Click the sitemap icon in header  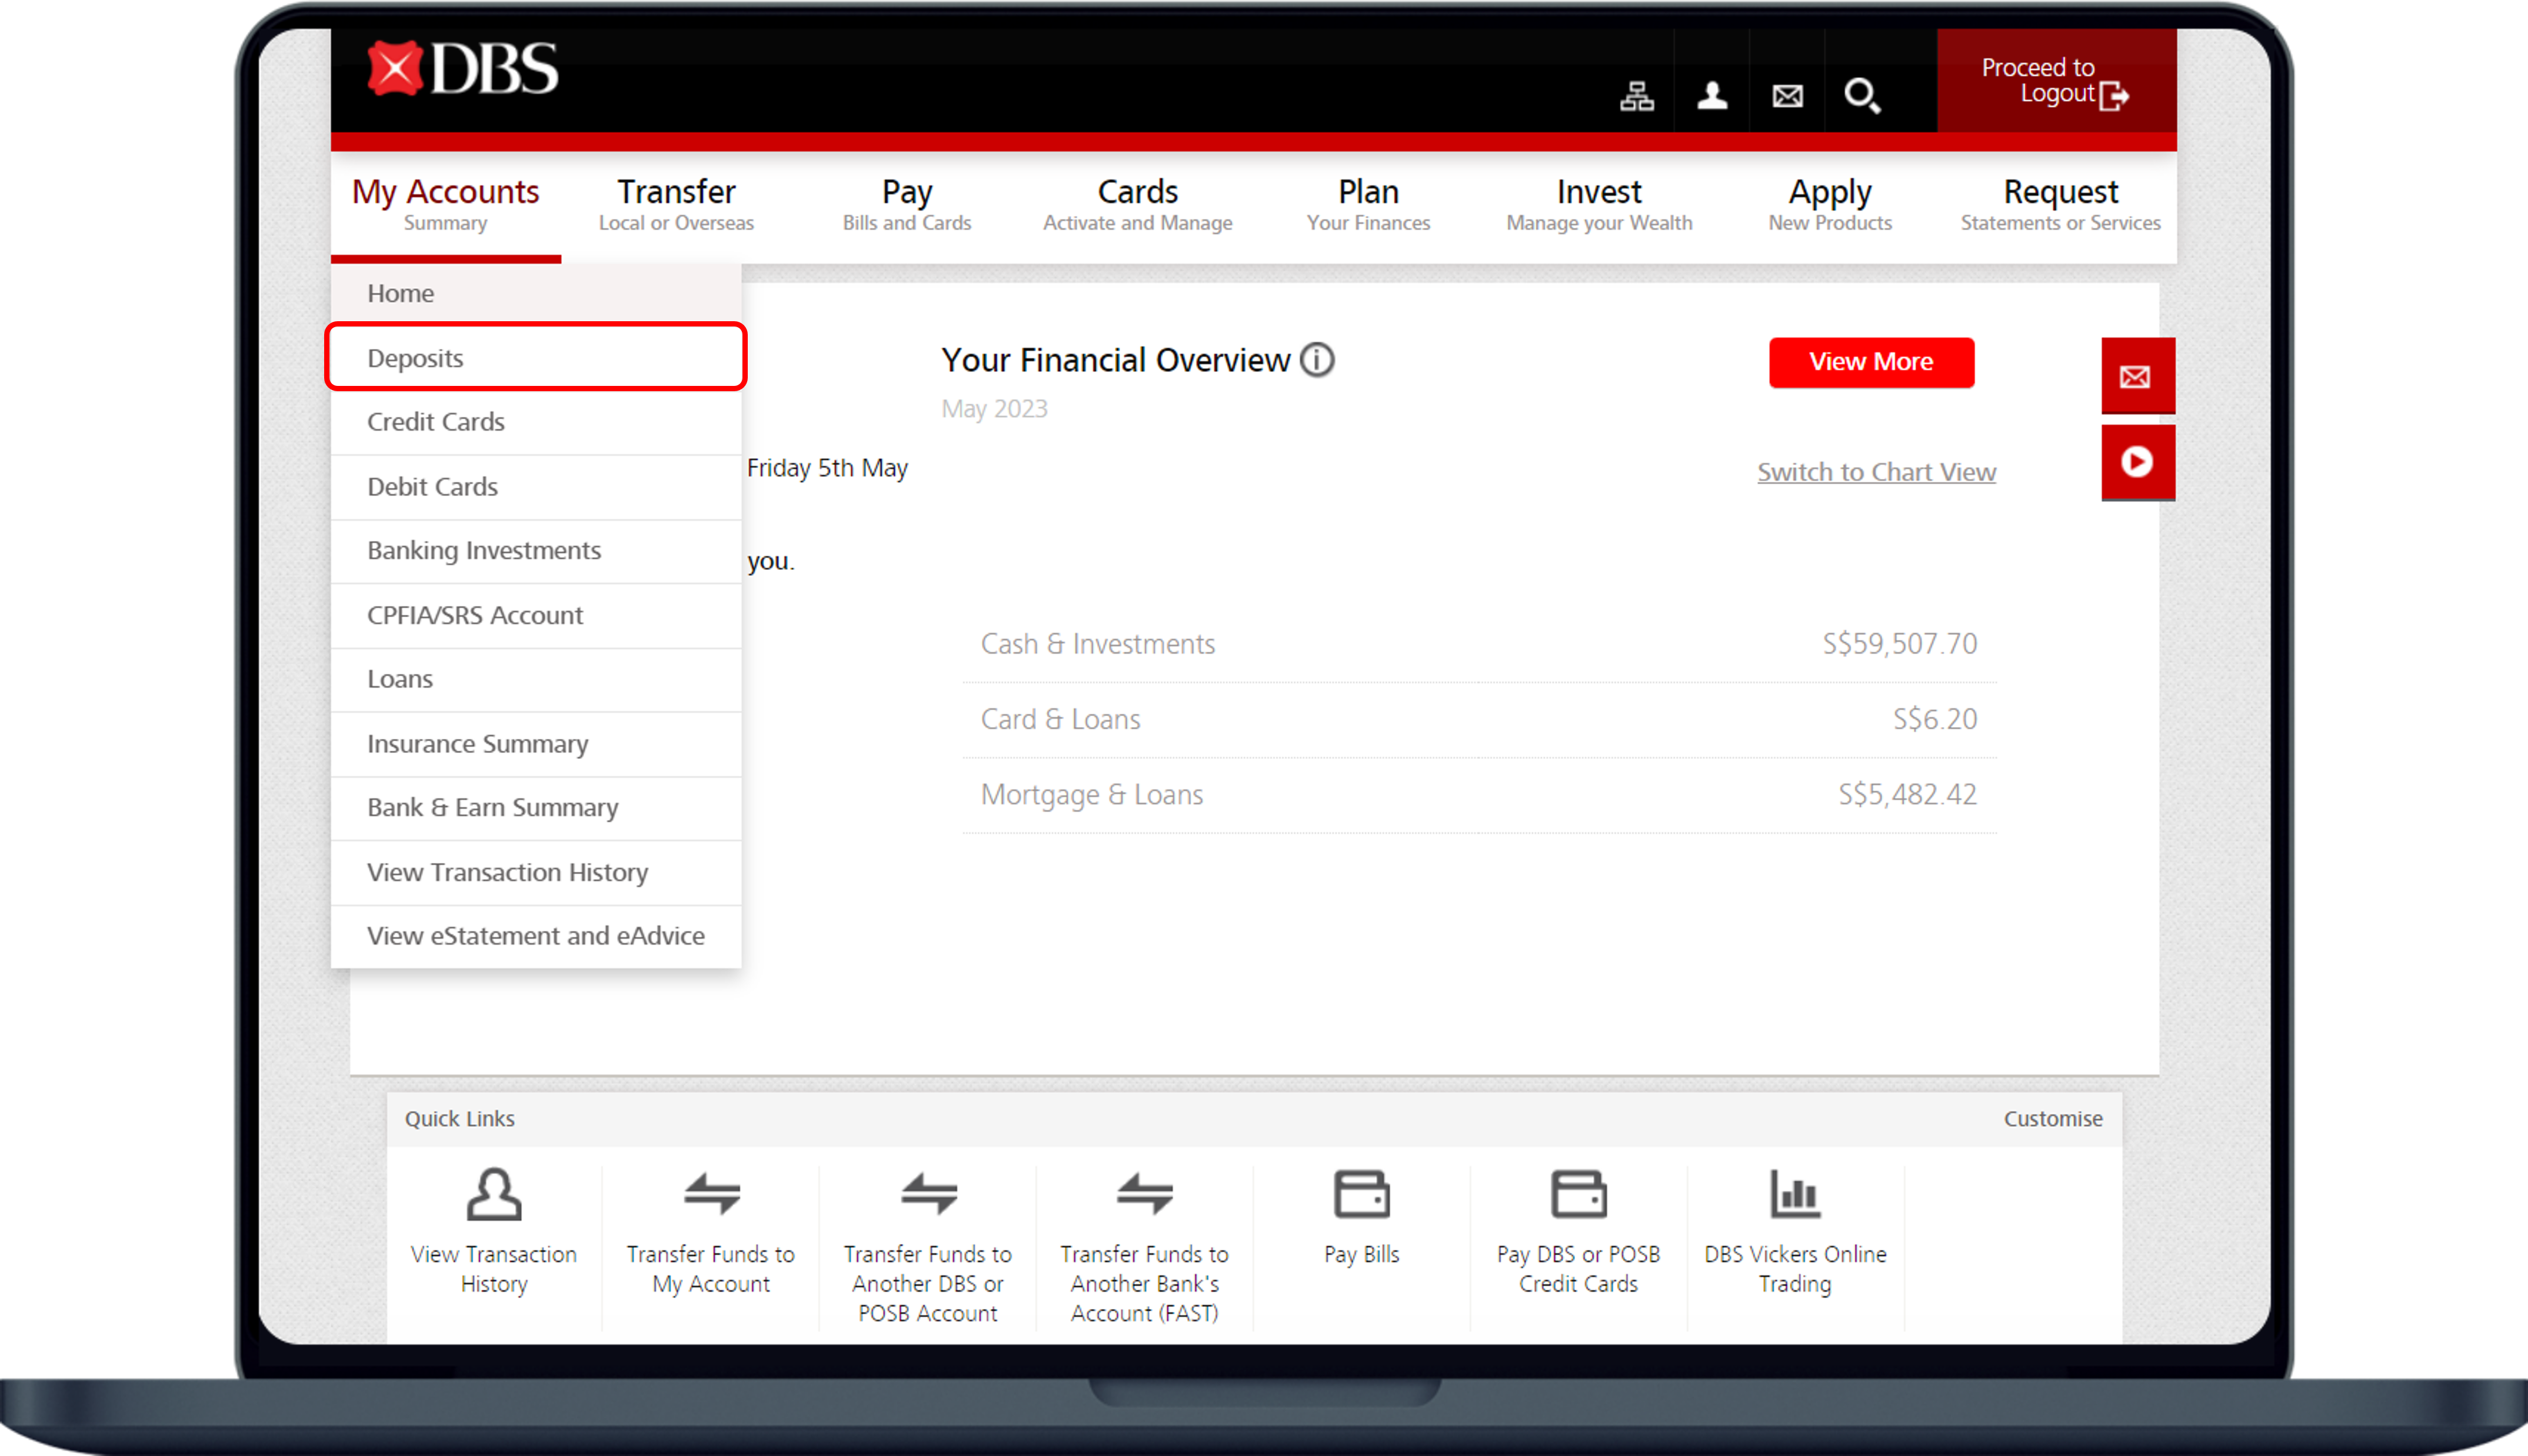click(x=1636, y=96)
